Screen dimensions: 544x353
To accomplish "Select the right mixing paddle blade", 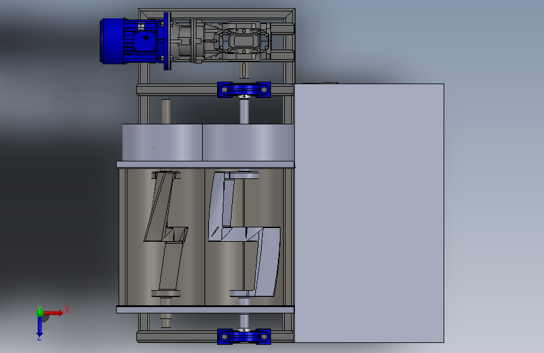I will (245, 234).
